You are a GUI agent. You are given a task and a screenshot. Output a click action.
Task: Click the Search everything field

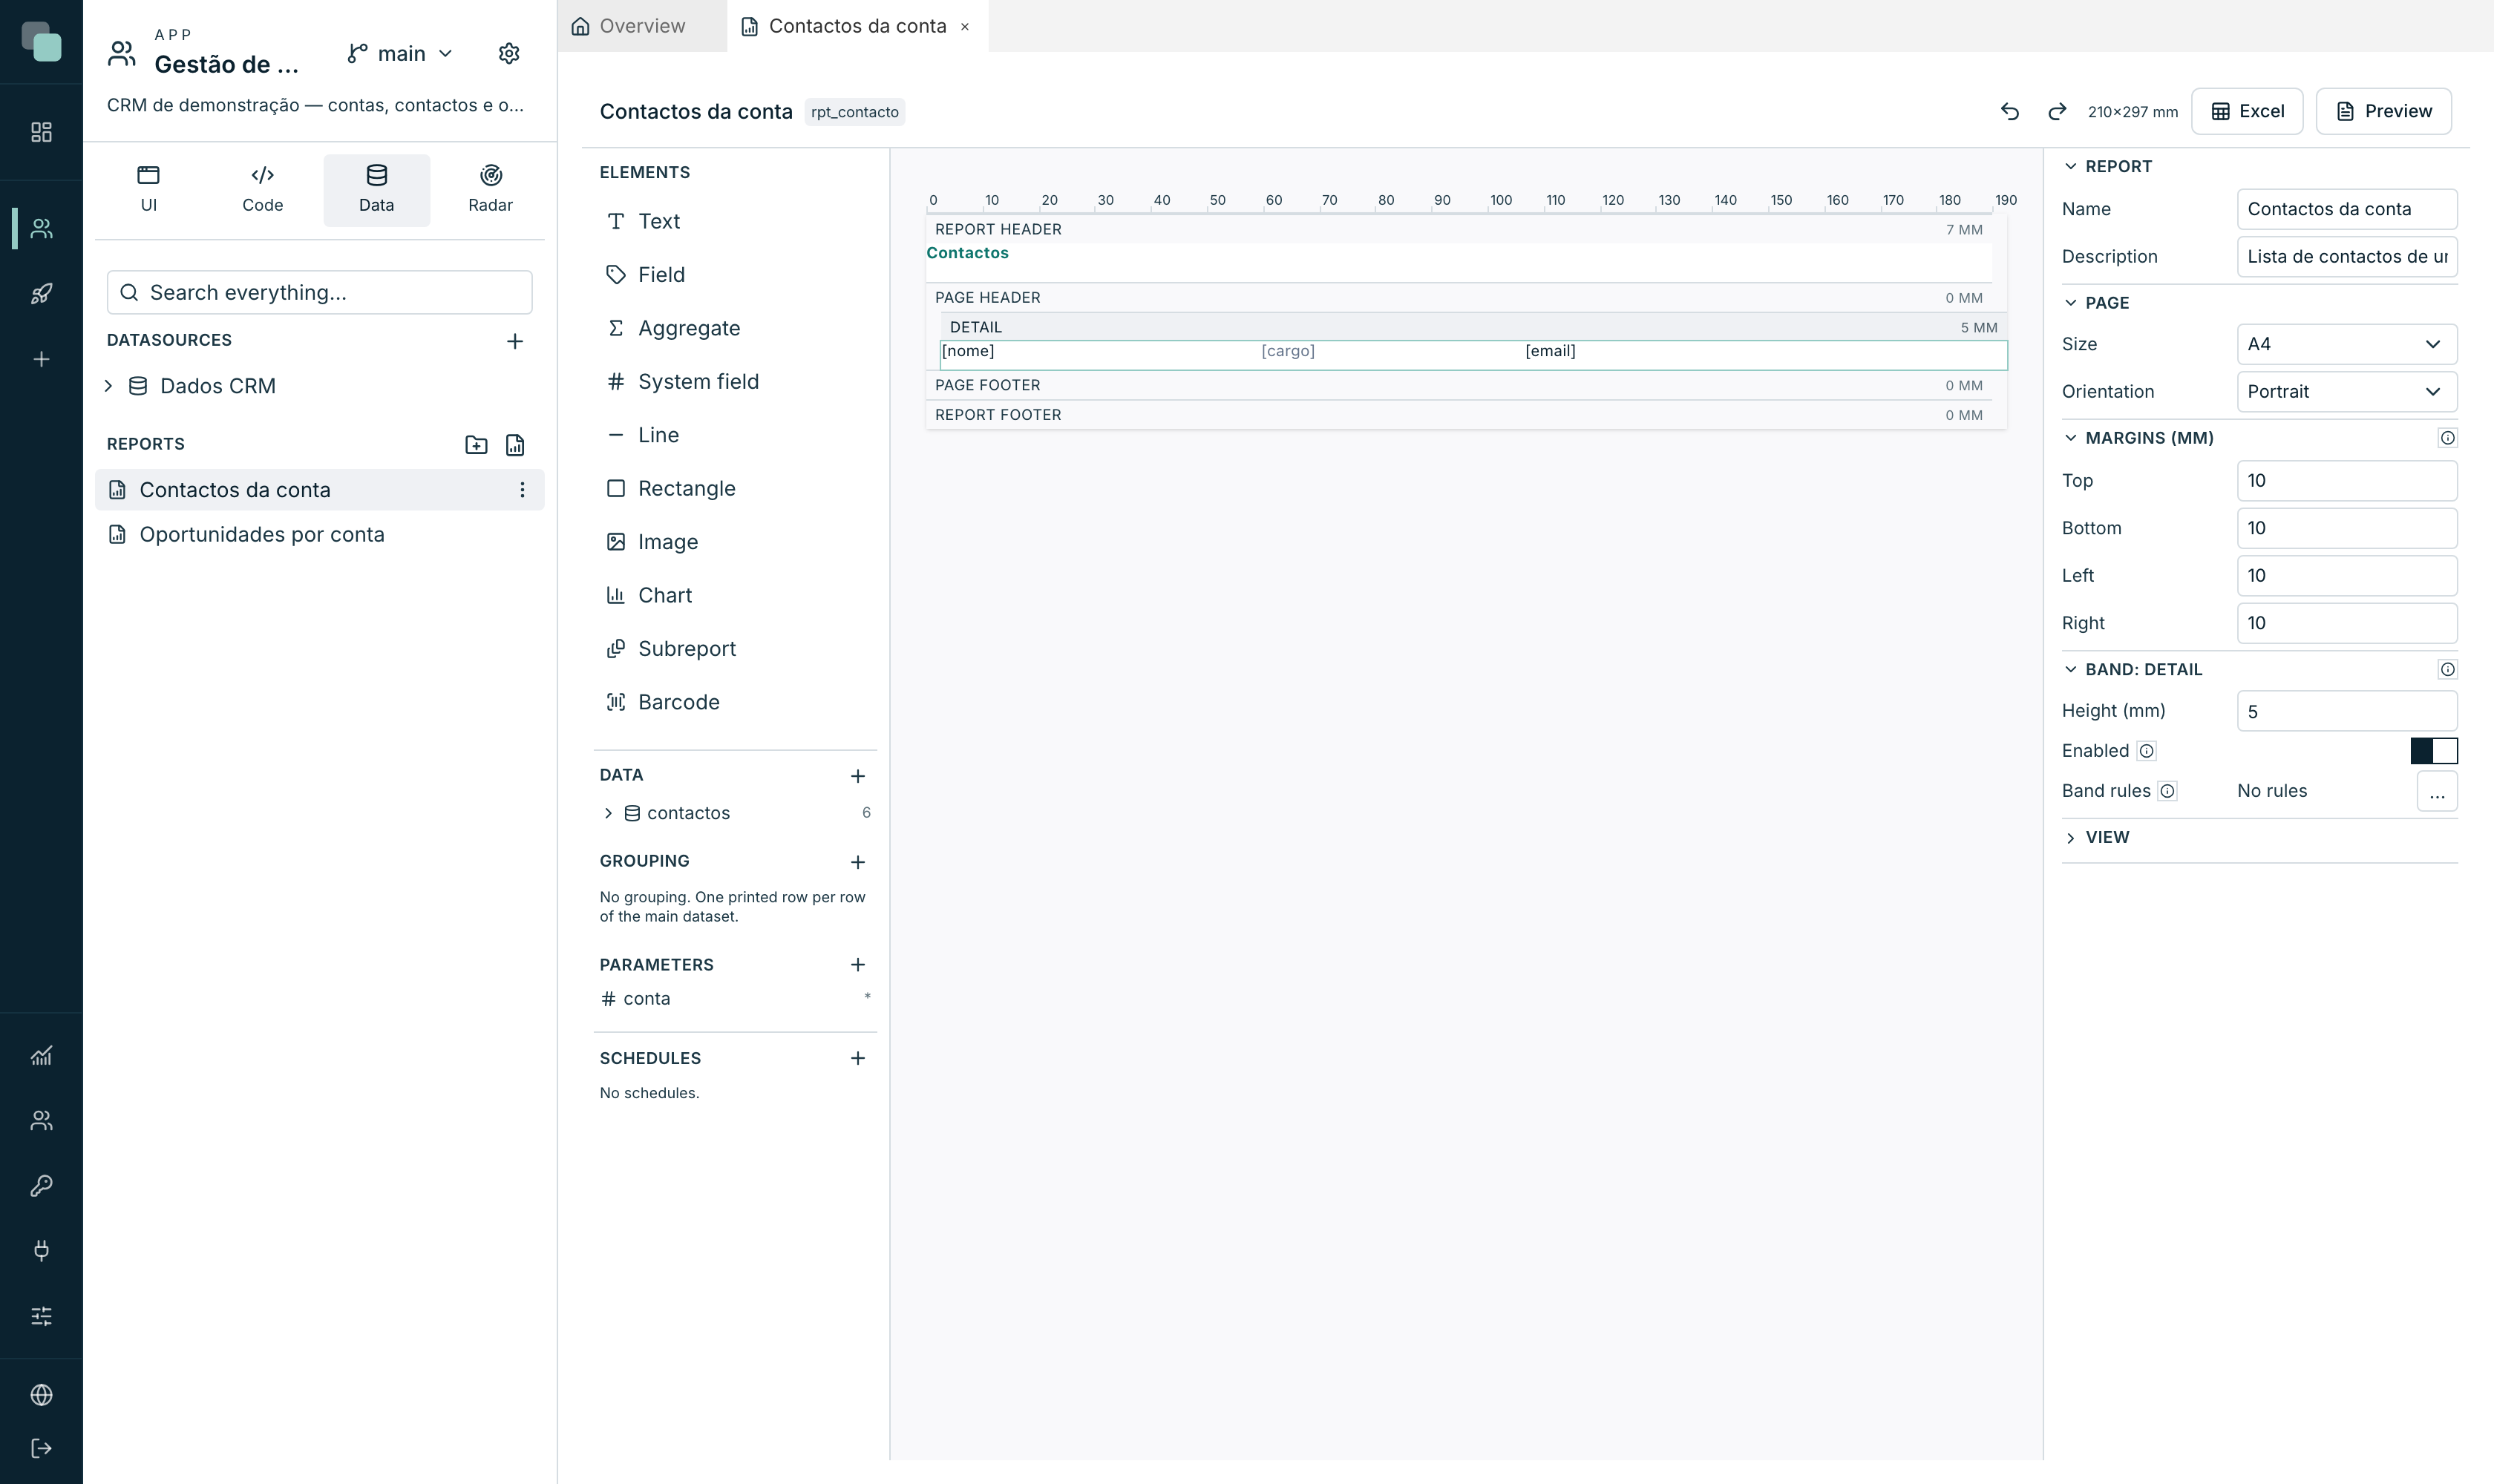pos(320,292)
